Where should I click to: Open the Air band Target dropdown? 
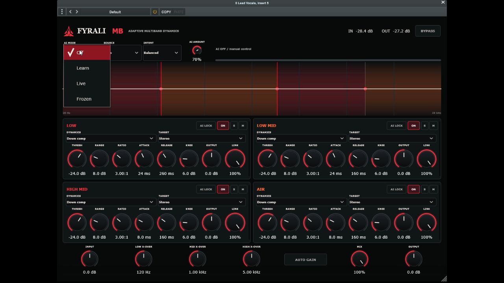click(392, 202)
